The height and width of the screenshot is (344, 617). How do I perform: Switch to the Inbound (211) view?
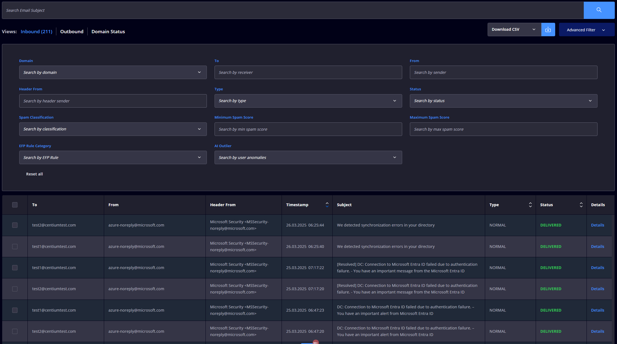[36, 32]
